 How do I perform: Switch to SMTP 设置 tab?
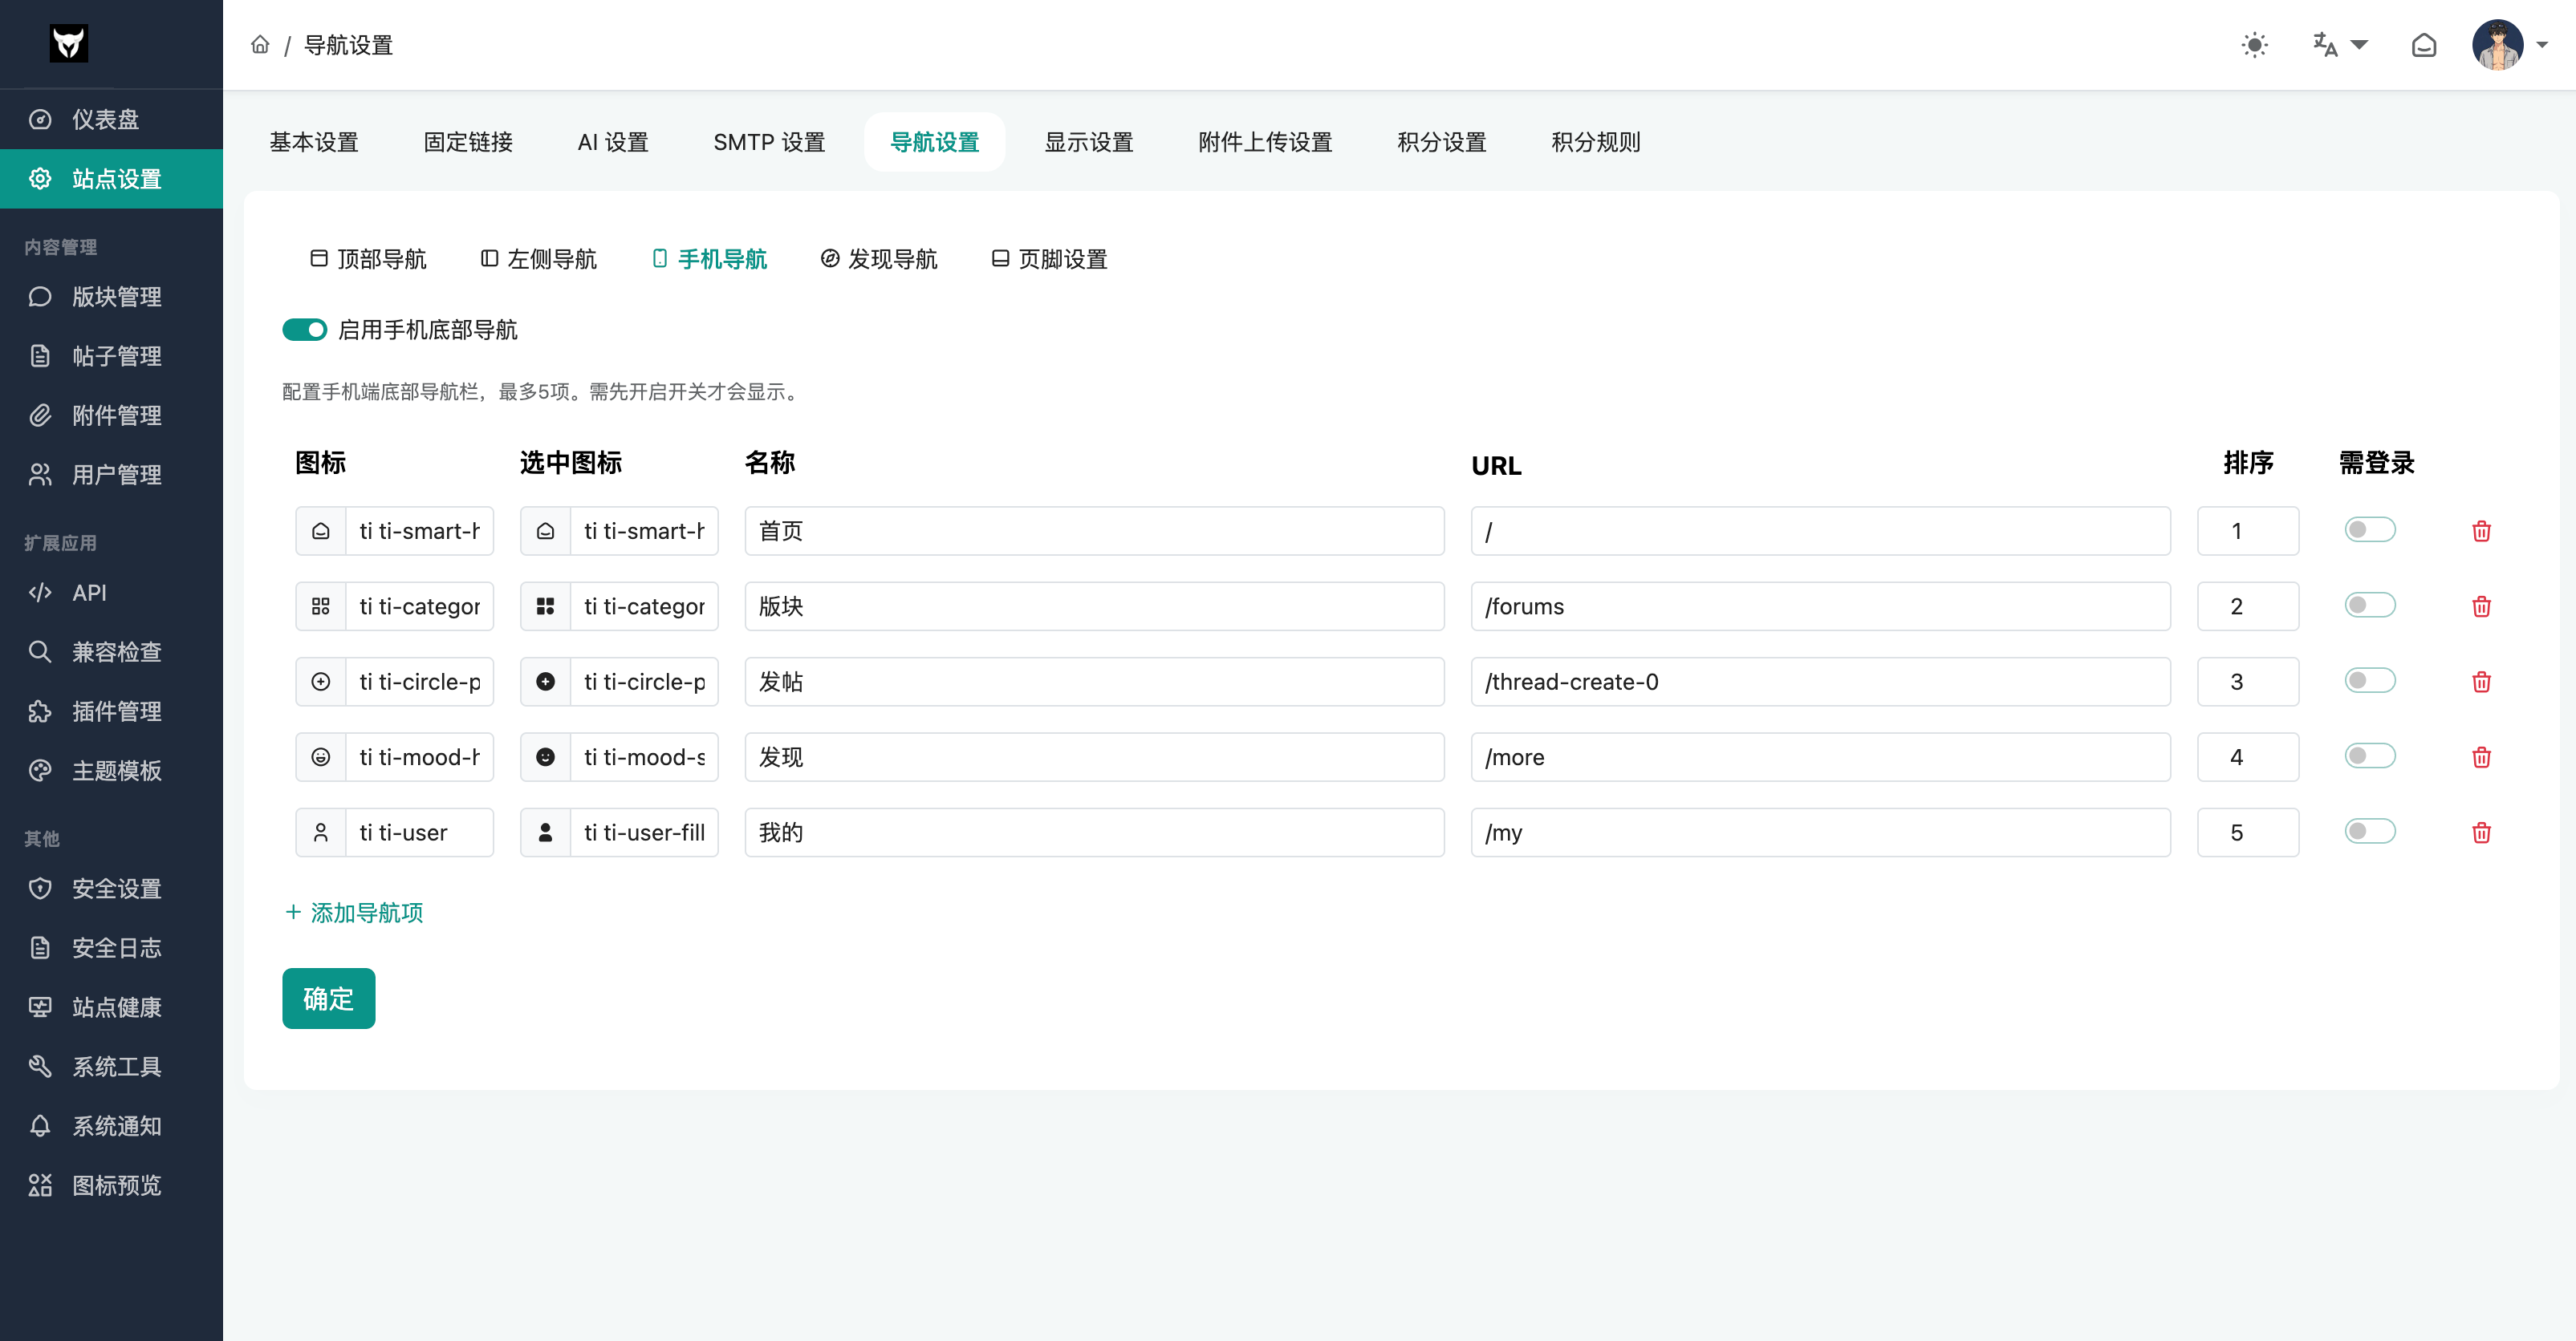point(769,142)
